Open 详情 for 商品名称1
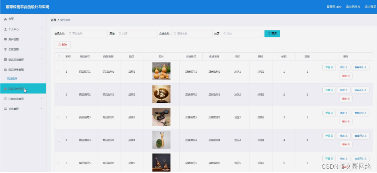This screenshot has width=377, height=173. tap(329, 68)
